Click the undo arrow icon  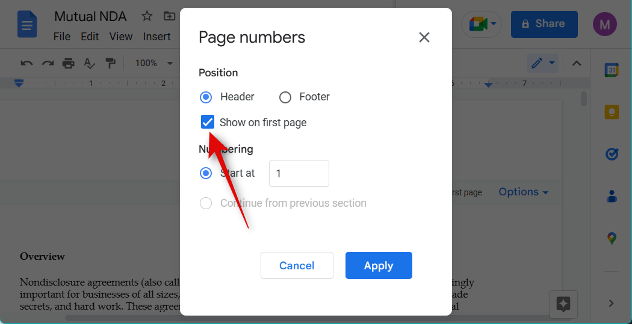tap(26, 63)
